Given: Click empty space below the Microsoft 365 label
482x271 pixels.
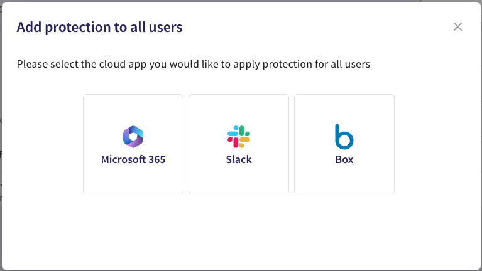Looking at the screenshot, I should pyautogui.click(x=133, y=180).
